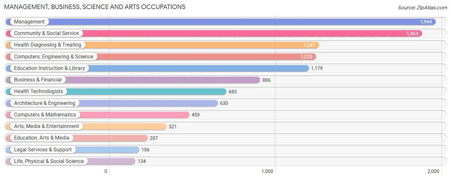Select the Business & Financial label

tap(38, 80)
